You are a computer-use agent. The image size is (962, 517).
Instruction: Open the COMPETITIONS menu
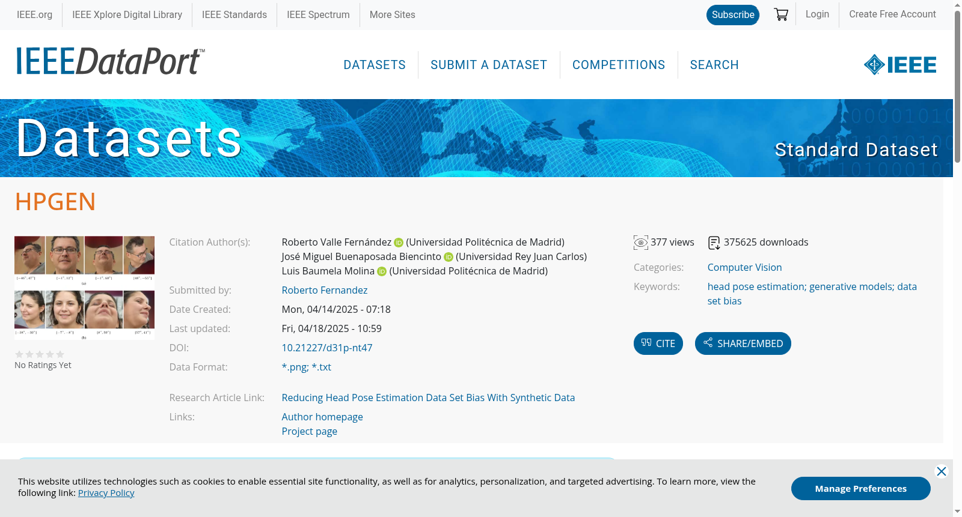point(619,65)
